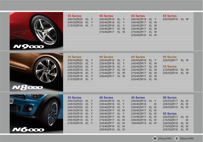Select the N8000 logo on brown car image
The height and width of the screenshot is (142, 203).
coord(27,88)
